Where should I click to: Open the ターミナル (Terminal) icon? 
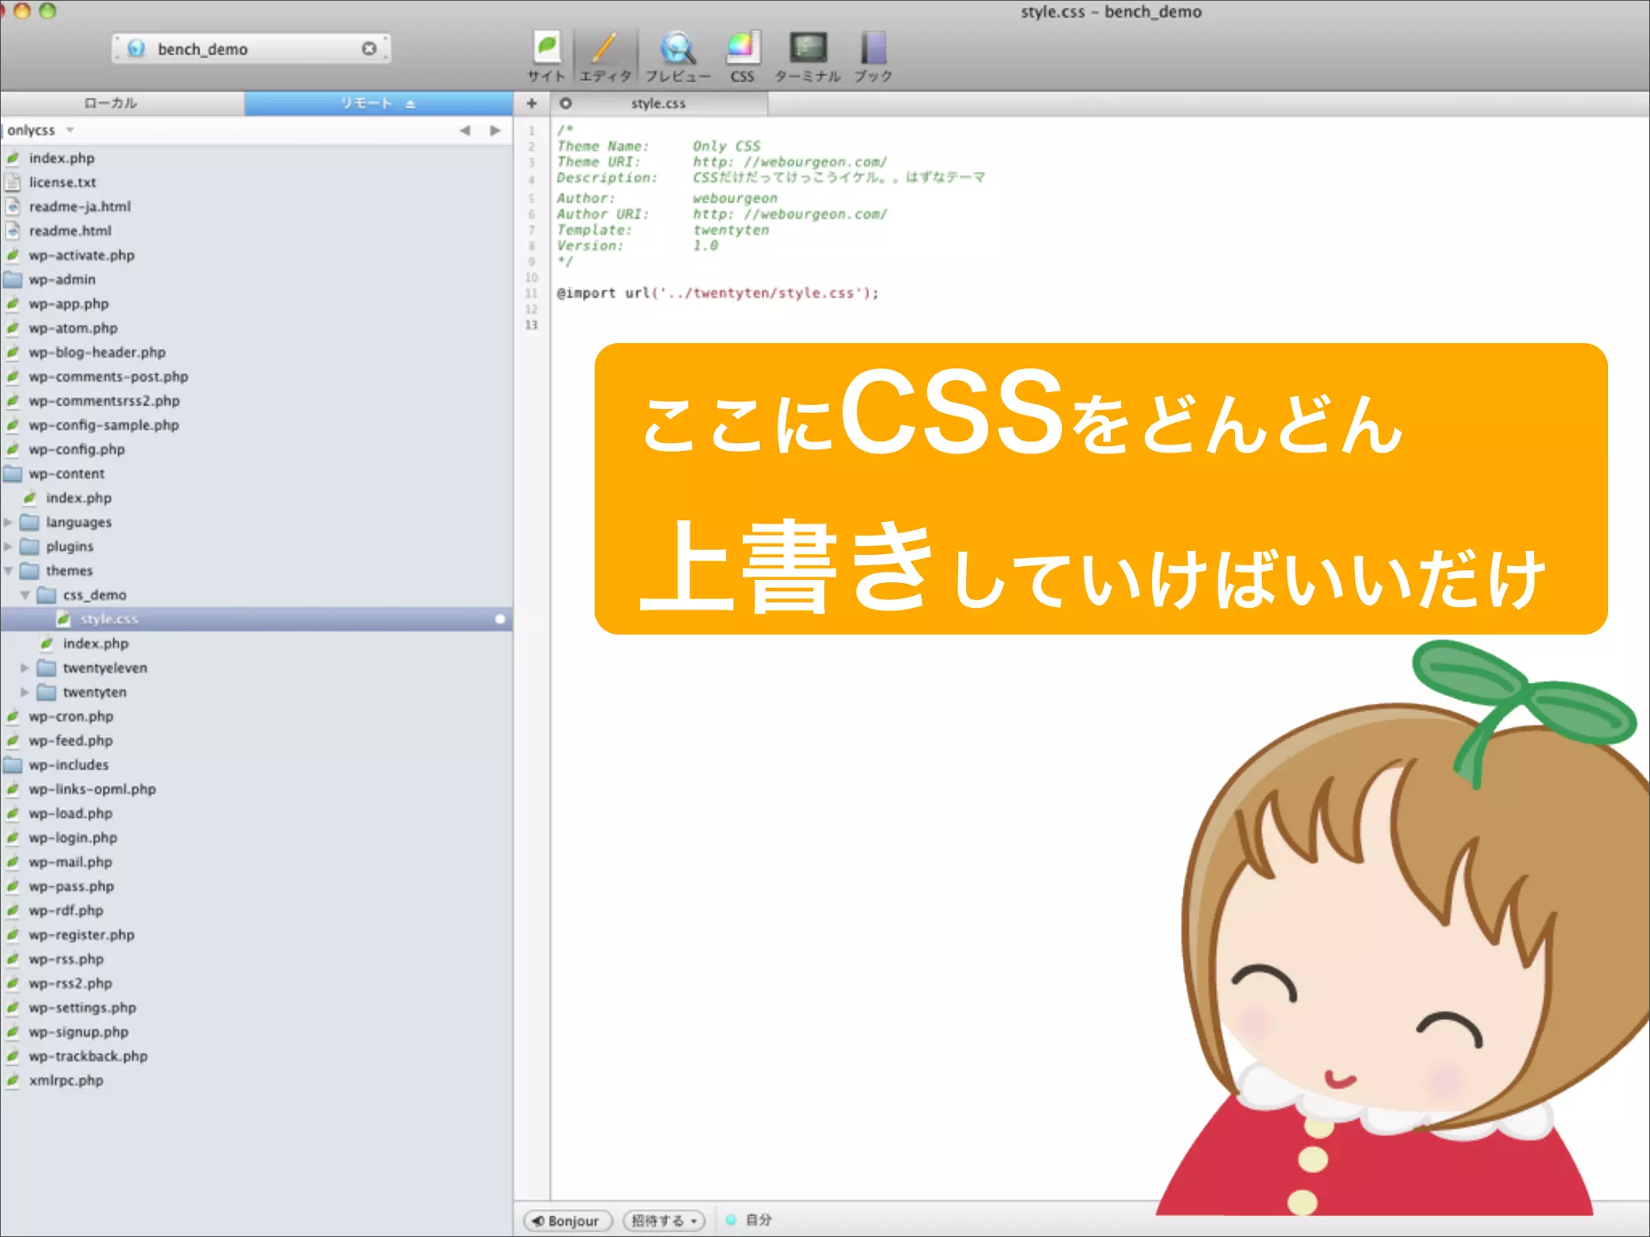(807, 56)
